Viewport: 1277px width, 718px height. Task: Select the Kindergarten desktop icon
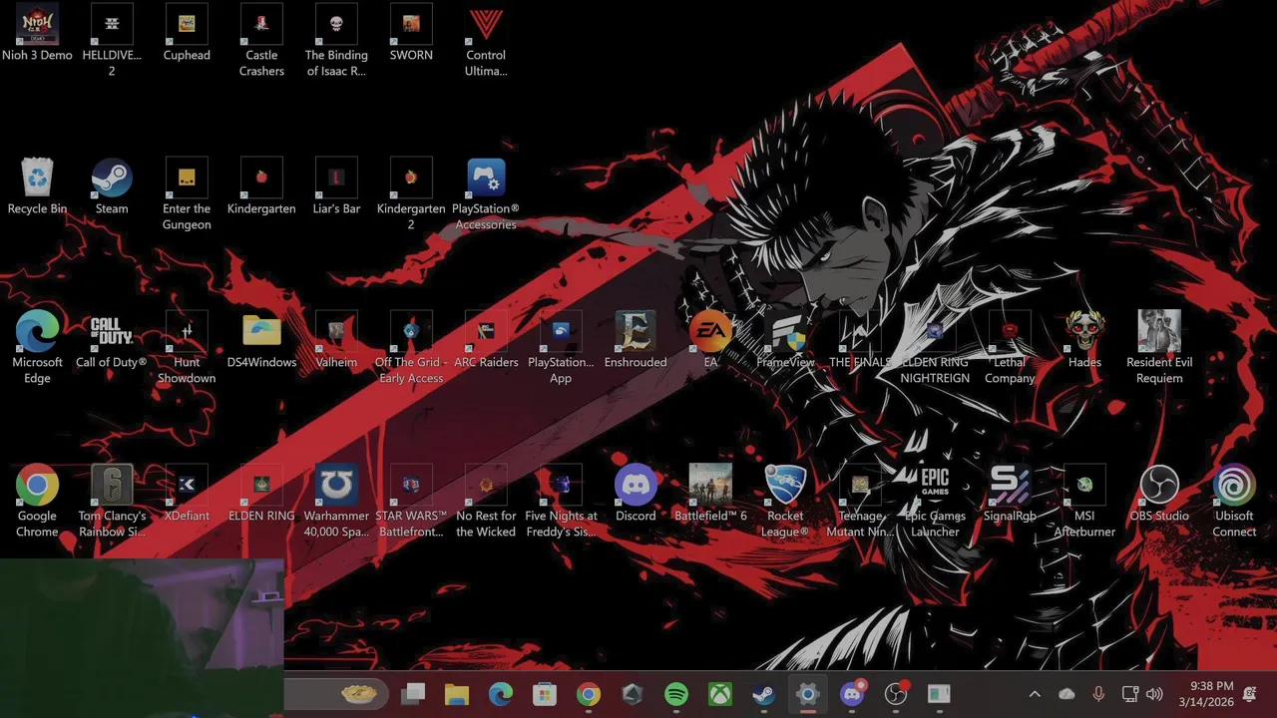[261, 186]
